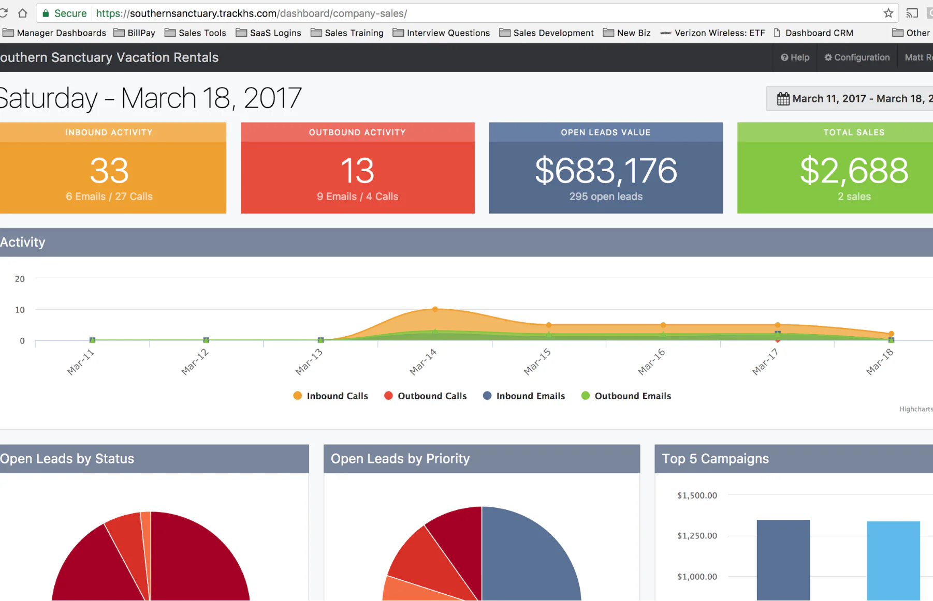Viewport: 933px width, 601px height.
Task: Click the light blue campaign bar
Action: point(894,561)
